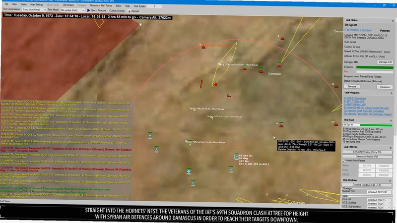This screenshot has width=397, height=223.
Task: Click the Damage Ctrl button
Action: [x=385, y=62]
